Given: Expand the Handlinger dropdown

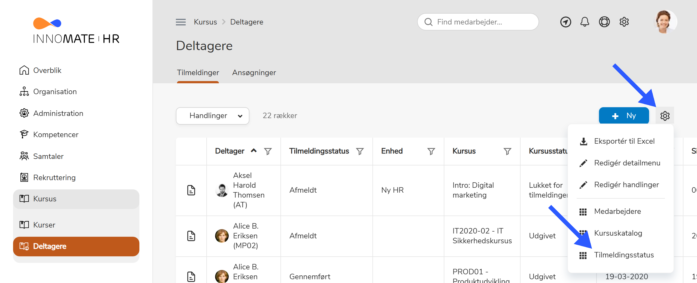Looking at the screenshot, I should [x=213, y=116].
